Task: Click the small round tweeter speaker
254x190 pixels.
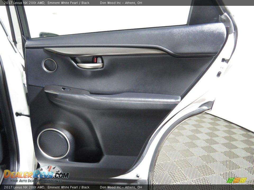Action: (x=50, y=65)
